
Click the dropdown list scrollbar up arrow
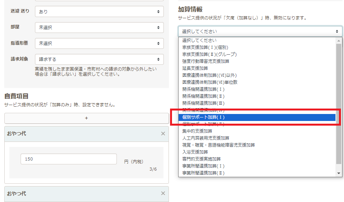[339, 40]
